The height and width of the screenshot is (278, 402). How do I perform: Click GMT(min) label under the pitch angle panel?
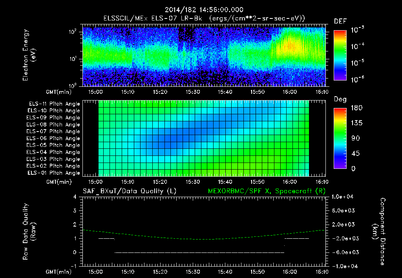coord(59,182)
